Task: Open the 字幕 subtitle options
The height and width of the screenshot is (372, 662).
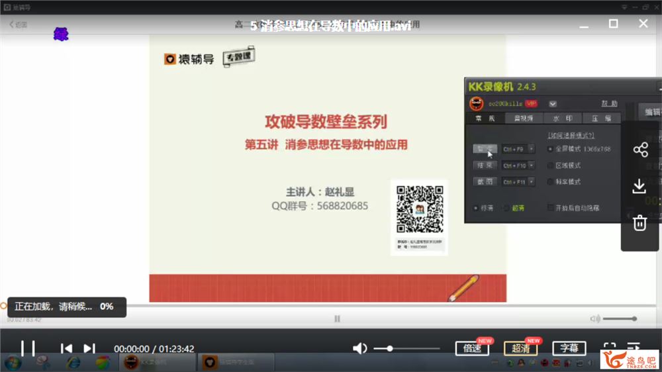Action: click(x=569, y=348)
